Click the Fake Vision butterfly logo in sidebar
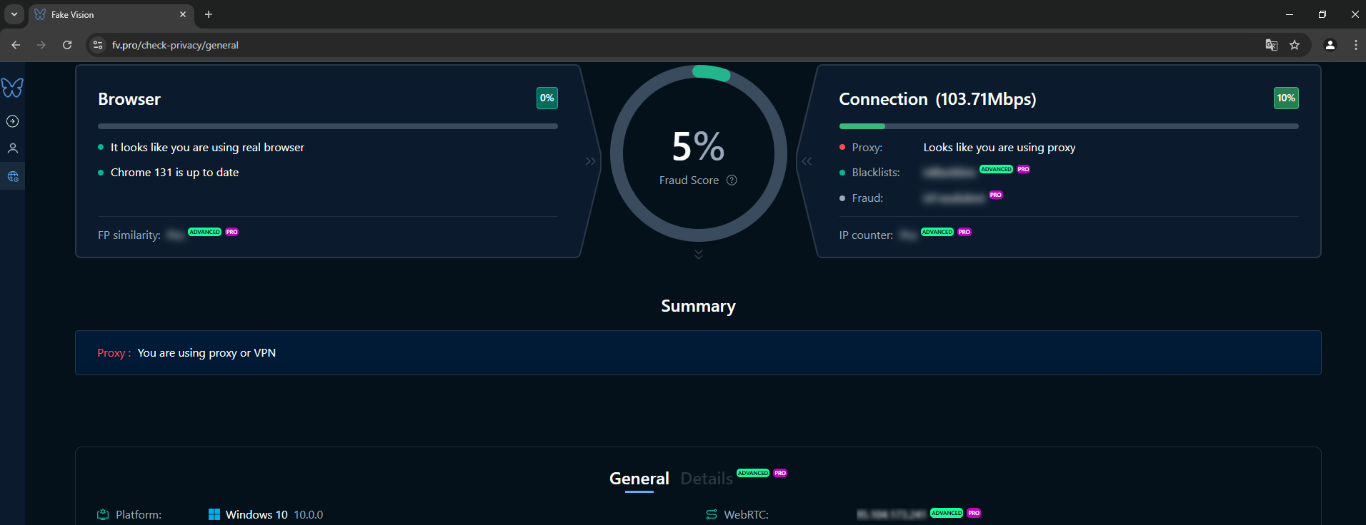 (12, 88)
